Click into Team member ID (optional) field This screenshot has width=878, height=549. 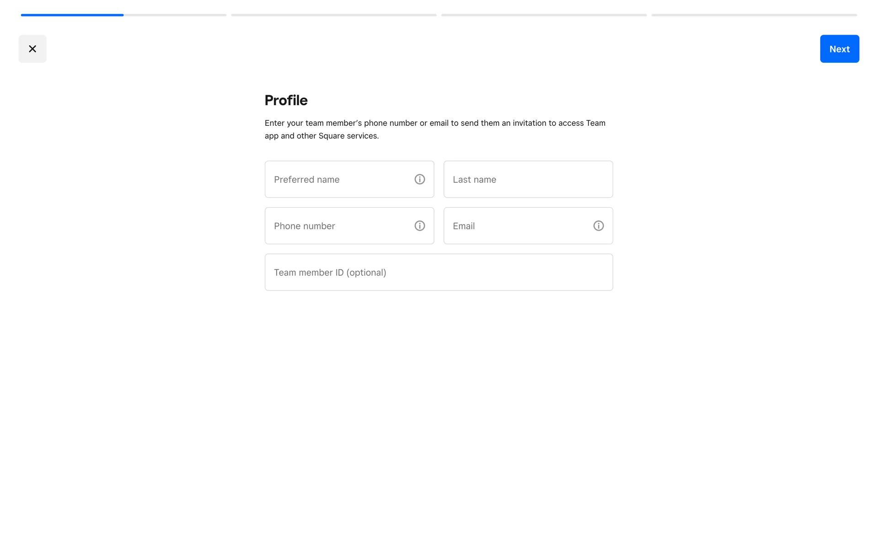click(x=439, y=273)
